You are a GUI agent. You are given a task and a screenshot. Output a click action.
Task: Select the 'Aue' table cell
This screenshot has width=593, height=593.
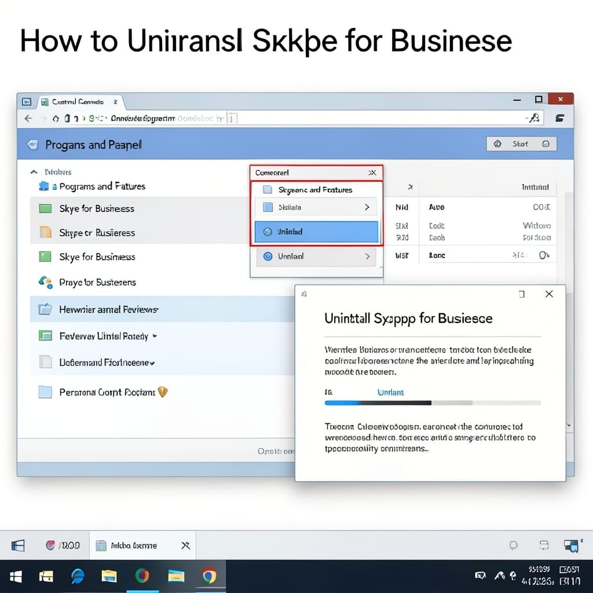click(x=437, y=207)
